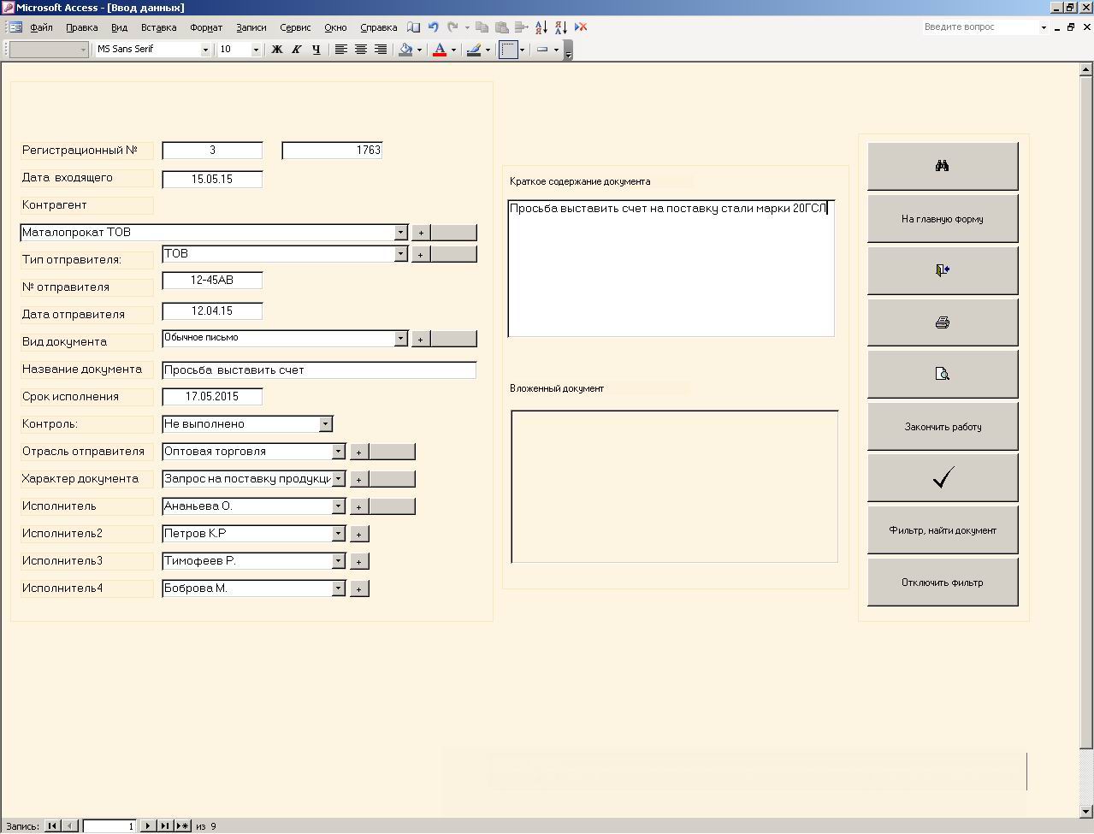Open the Файл menu
1094x834 pixels.
pyautogui.click(x=41, y=27)
